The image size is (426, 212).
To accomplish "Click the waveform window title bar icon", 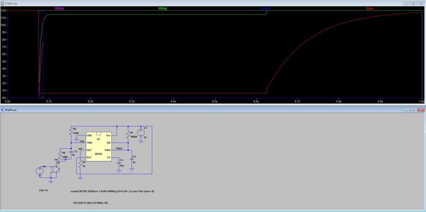I will (x=3, y=4).
